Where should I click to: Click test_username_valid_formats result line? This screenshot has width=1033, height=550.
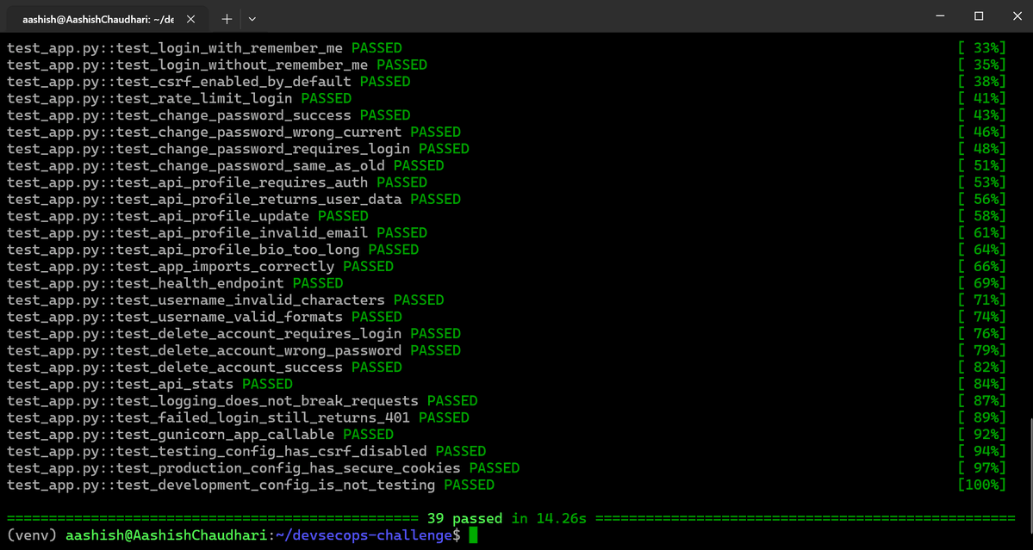click(204, 317)
